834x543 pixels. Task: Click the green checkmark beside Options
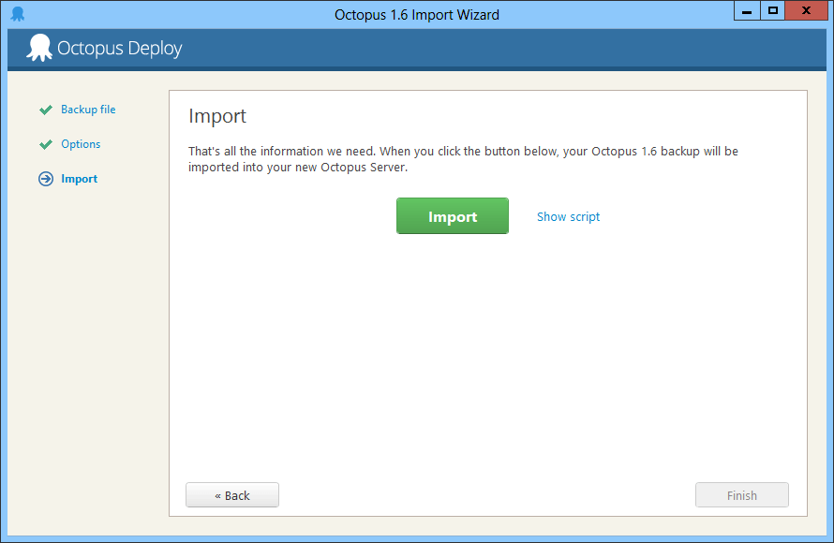[x=45, y=145]
